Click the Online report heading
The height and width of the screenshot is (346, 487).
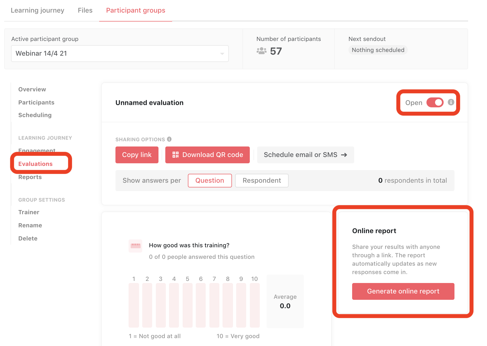pyautogui.click(x=374, y=231)
